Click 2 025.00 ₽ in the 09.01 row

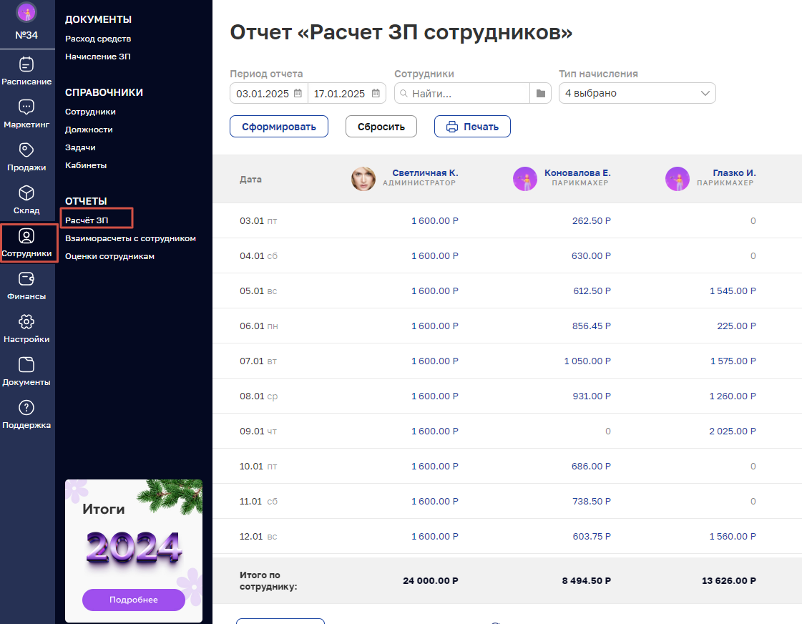click(733, 432)
